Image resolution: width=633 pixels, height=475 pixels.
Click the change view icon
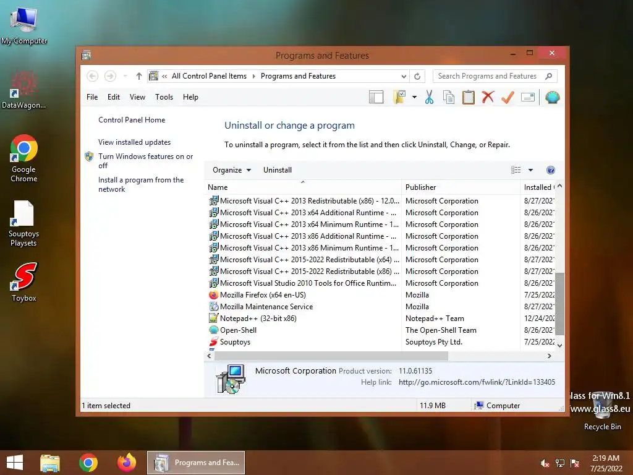516,170
